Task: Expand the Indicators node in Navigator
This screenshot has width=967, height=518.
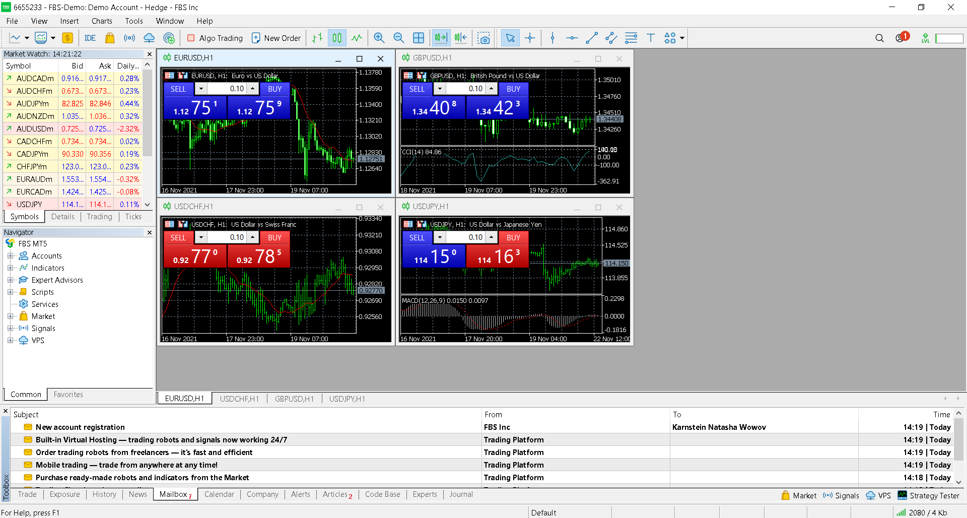Action: tap(10, 268)
